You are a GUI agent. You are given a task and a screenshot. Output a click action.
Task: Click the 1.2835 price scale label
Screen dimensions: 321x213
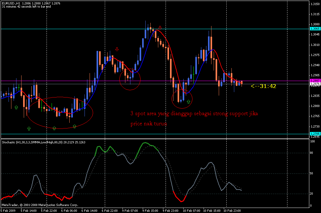pos(315,96)
